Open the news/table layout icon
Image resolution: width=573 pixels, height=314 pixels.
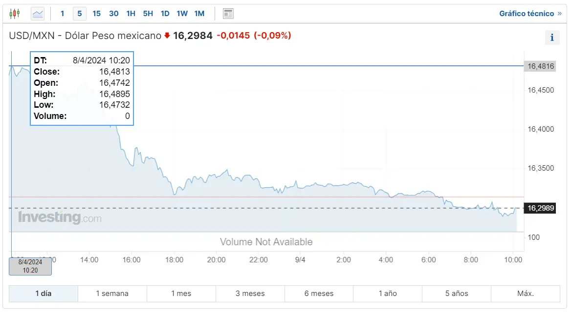[x=228, y=14]
